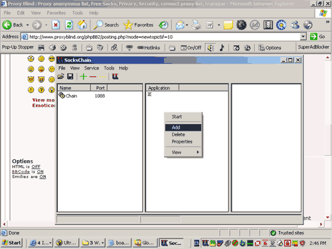Viewport: 332px width, 249px height.
Task: Click the Chain icon in the chains list
Action: [x=62, y=96]
